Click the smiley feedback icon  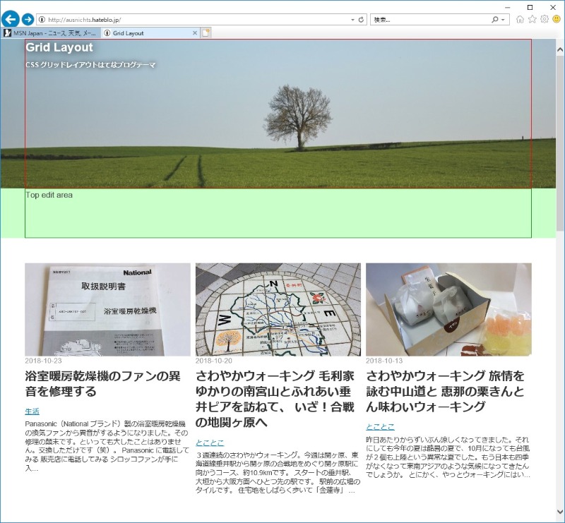[x=557, y=20]
